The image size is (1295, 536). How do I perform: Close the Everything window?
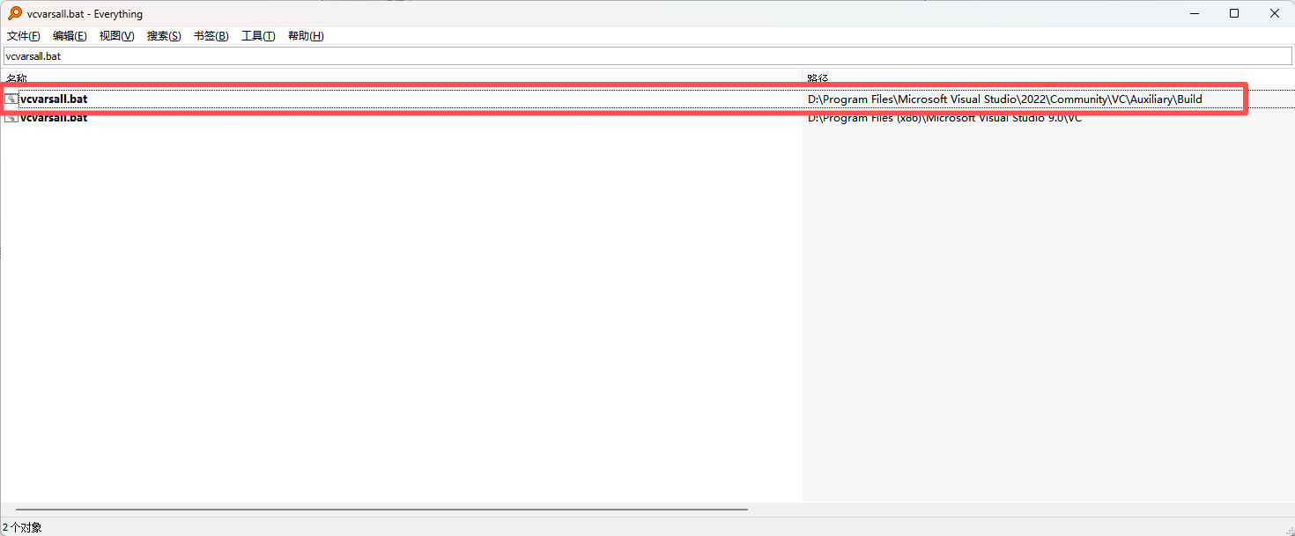tap(1275, 13)
